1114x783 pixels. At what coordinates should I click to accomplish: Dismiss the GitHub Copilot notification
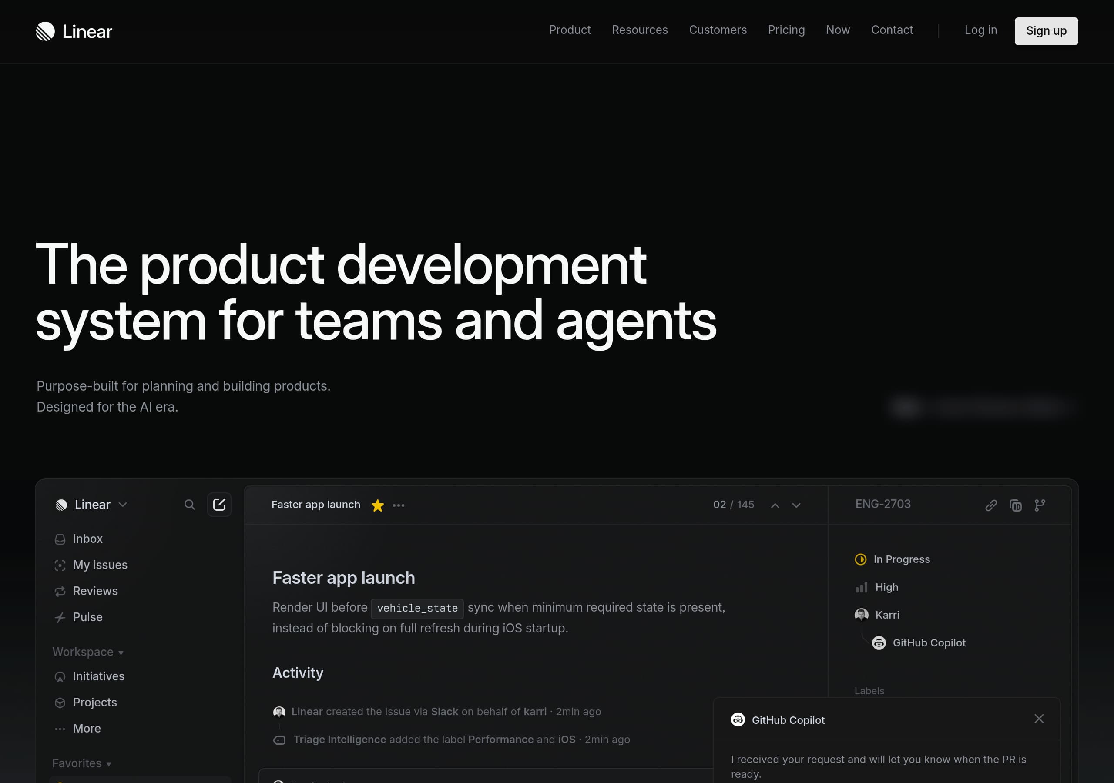pos(1039,719)
